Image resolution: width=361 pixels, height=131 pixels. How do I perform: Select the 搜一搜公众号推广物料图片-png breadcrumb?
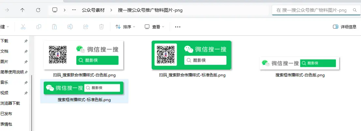point(150,10)
